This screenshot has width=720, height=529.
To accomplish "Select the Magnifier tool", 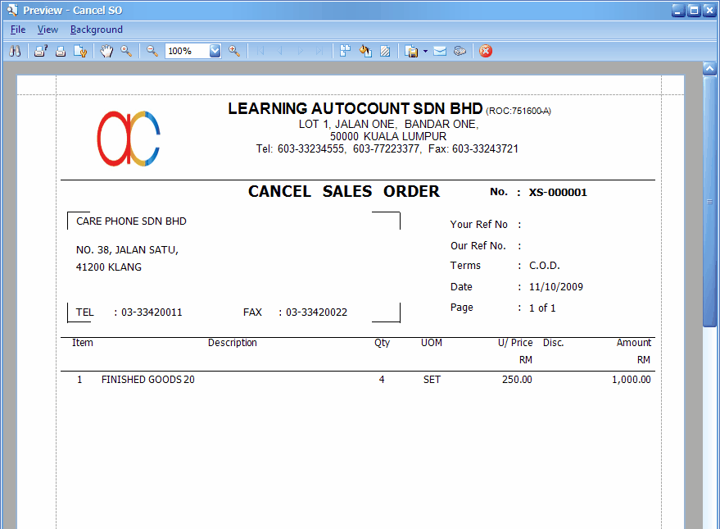I will [126, 51].
